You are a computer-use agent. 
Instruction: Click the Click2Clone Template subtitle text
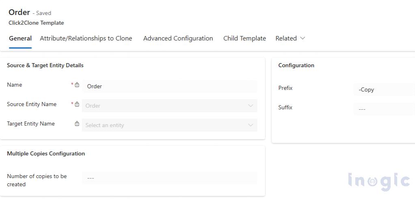point(36,23)
